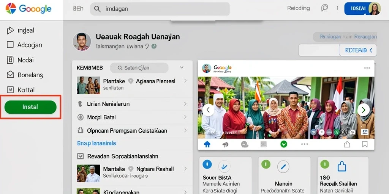
Task: Click the thumbs-up icon in the 1S0 card
Action: pyautogui.click(x=342, y=166)
